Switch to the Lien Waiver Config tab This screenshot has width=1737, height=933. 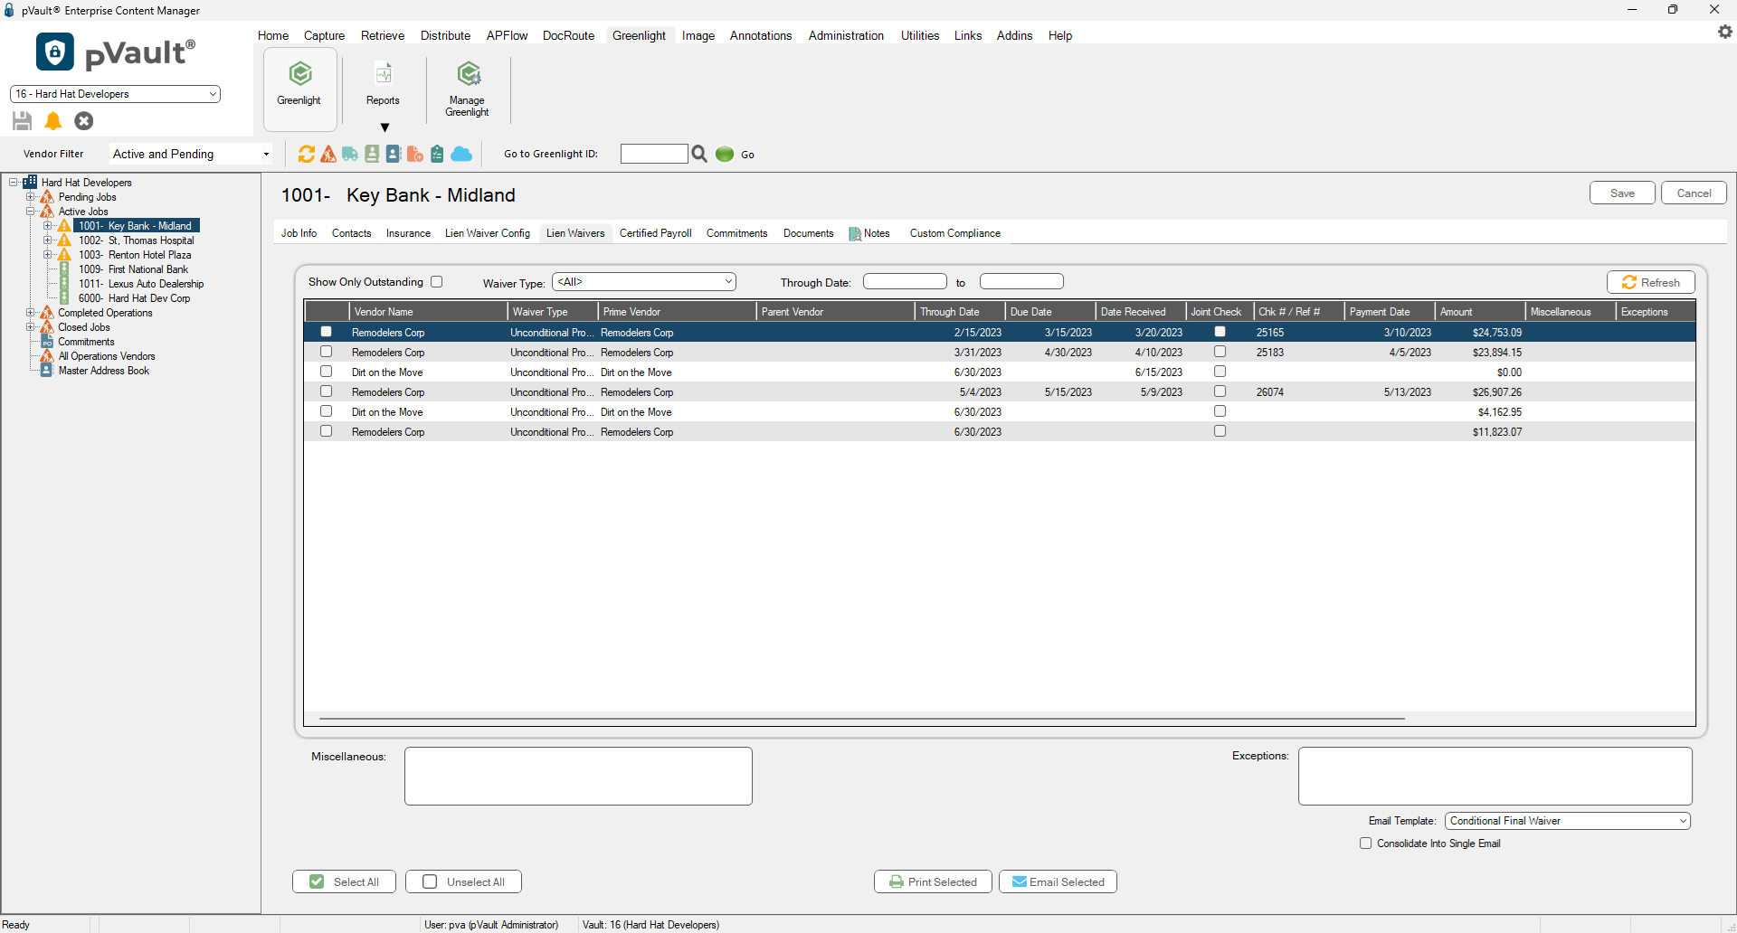point(488,233)
